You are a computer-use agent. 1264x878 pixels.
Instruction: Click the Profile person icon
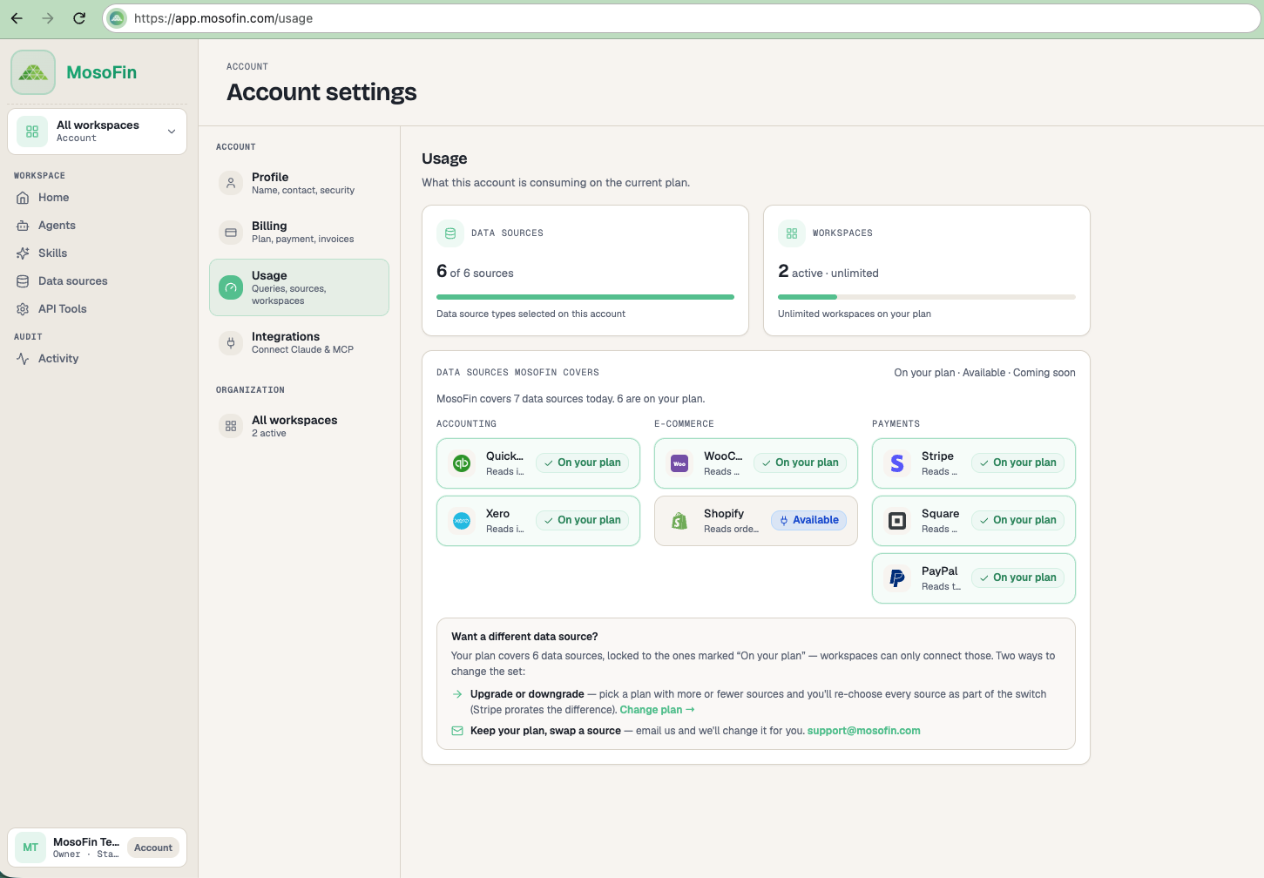[x=231, y=183]
